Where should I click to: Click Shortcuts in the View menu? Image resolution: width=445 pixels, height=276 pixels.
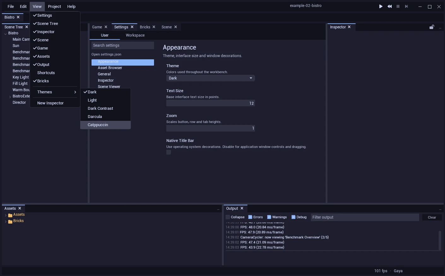click(x=55, y=73)
